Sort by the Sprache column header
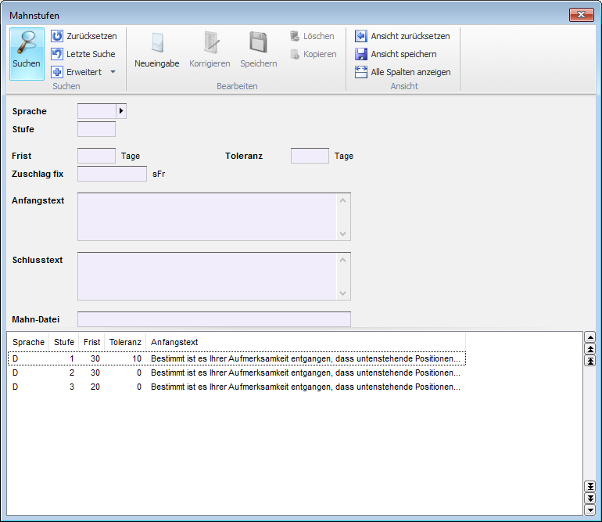Screen dimensions: 602x522 [x=28, y=342]
